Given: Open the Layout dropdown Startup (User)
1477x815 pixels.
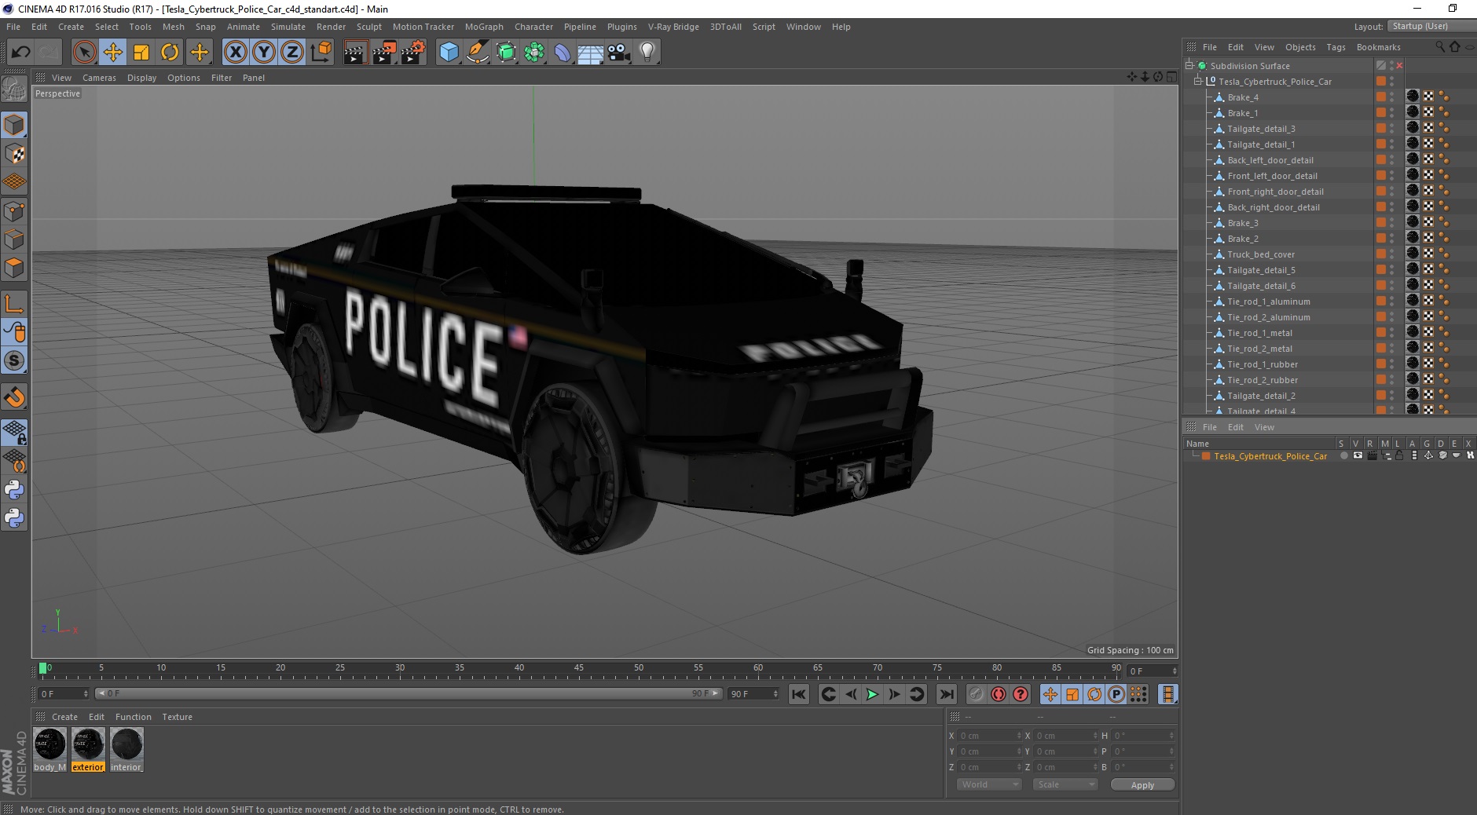Looking at the screenshot, I should 1430,26.
